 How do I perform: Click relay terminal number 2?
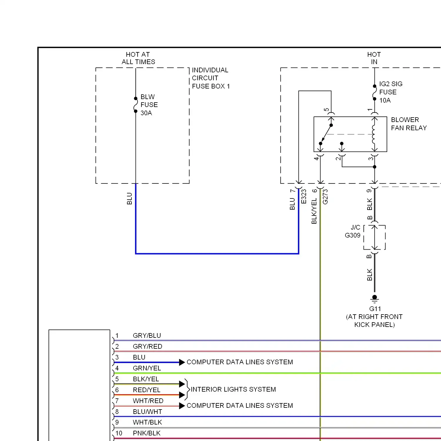pyautogui.click(x=338, y=158)
